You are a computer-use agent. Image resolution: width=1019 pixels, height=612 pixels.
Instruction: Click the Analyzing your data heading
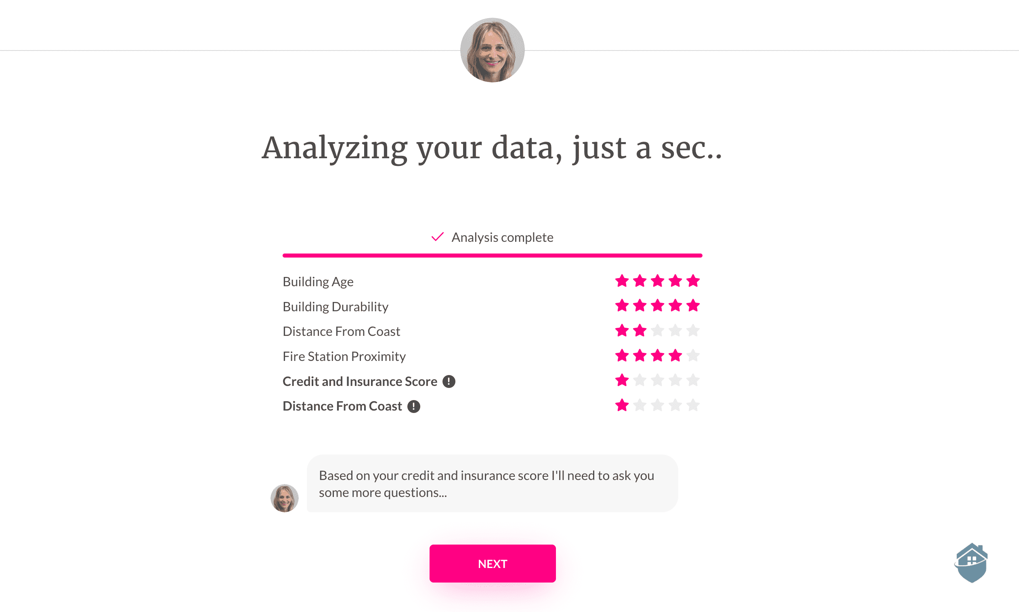tap(493, 148)
